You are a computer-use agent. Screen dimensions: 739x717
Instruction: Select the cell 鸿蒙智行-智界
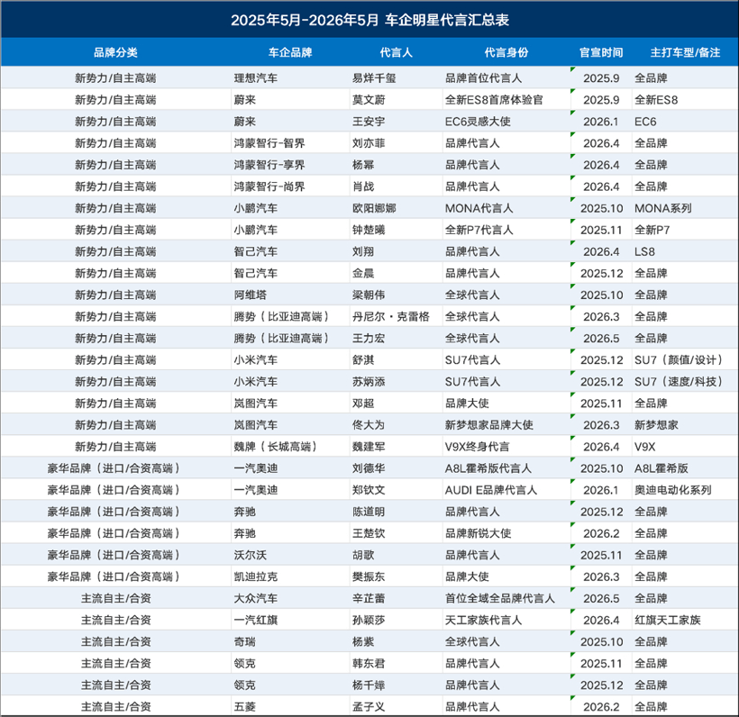[269, 143]
